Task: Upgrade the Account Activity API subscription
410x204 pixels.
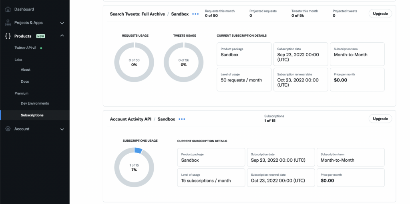Action: (x=380, y=119)
